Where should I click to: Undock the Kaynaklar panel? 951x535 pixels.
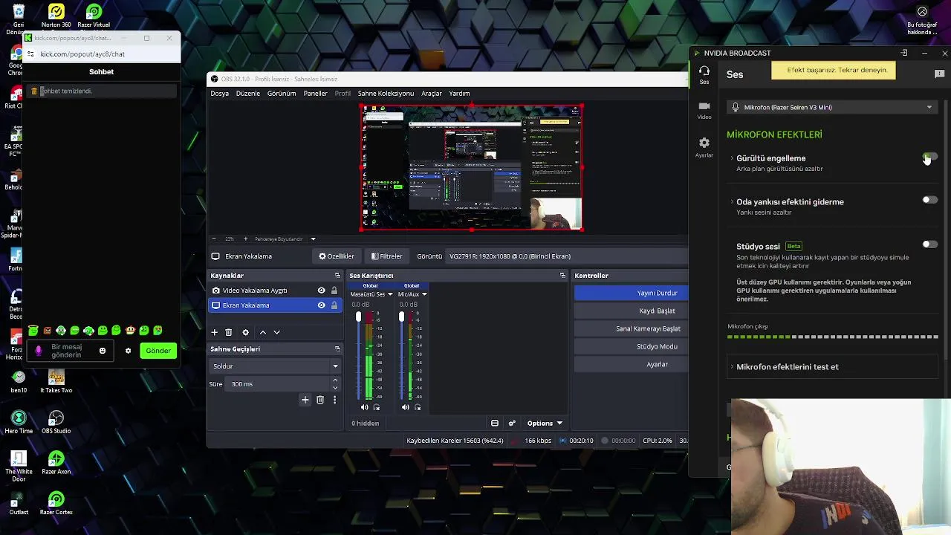[x=337, y=276]
